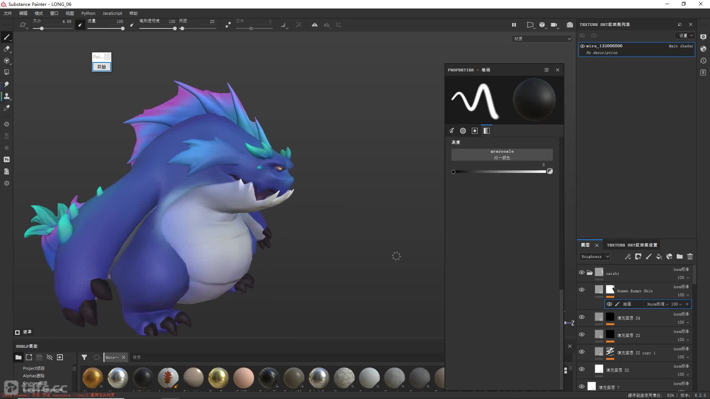Select the Material Picker eyedropper tool

coord(7,108)
